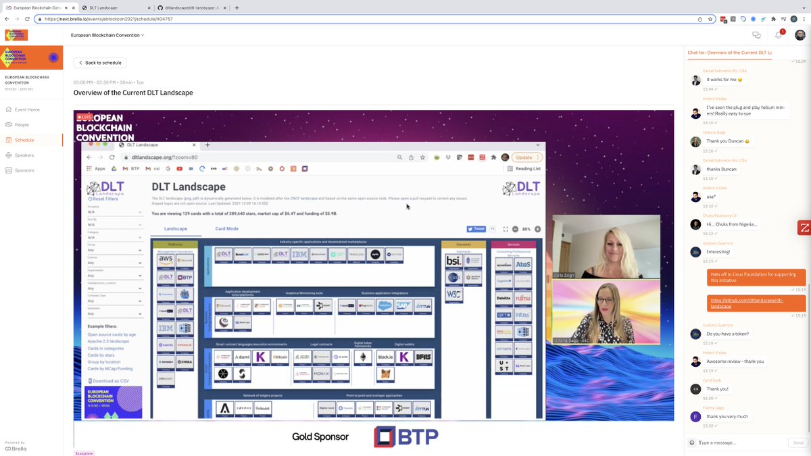Image resolution: width=811 pixels, height=456 pixels.
Task: Open the Industries dropdown in video
Action: [x=115, y=314]
